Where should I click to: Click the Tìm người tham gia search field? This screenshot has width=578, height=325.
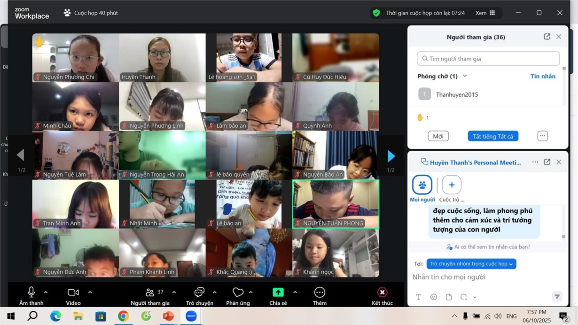point(488,59)
